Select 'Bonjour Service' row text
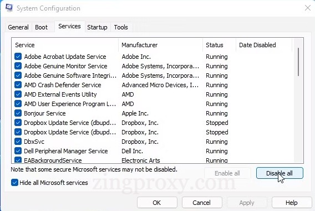Screen dimensions: 315x211 coord(45,113)
